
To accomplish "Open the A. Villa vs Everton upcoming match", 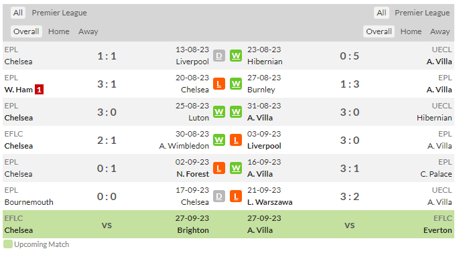I will 350,224.
